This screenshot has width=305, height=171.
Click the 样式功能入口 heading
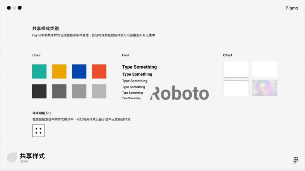coord(42,113)
